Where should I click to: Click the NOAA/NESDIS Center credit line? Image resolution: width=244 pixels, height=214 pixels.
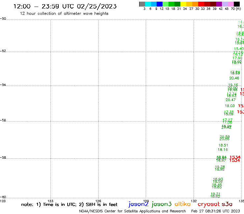133,211
